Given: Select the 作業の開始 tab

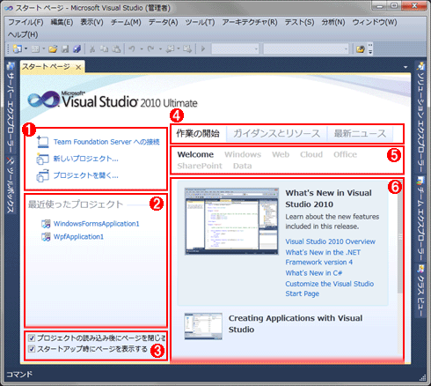Looking at the screenshot, I should click(198, 134).
